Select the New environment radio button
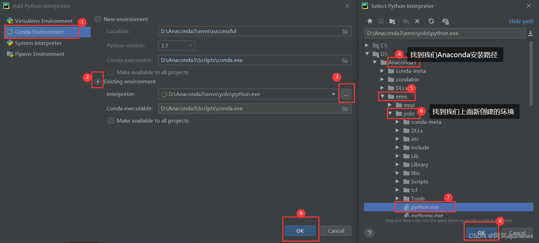The height and width of the screenshot is (243, 539). (x=98, y=19)
